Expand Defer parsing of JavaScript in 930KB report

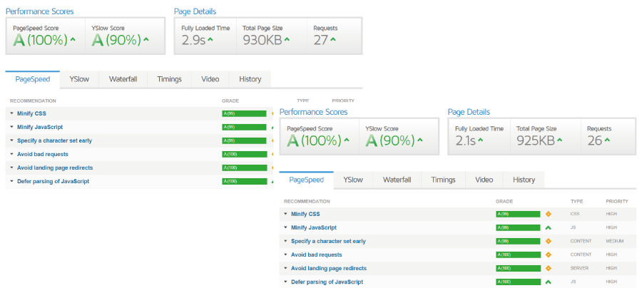12,181
